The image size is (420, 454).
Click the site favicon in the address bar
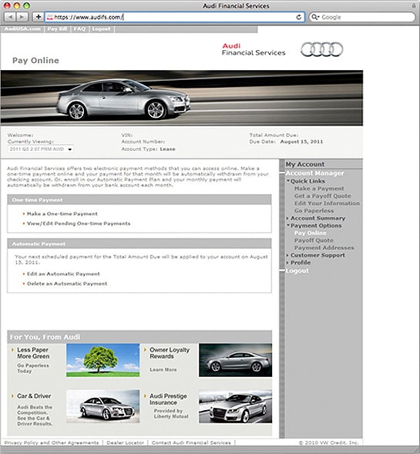50,18
